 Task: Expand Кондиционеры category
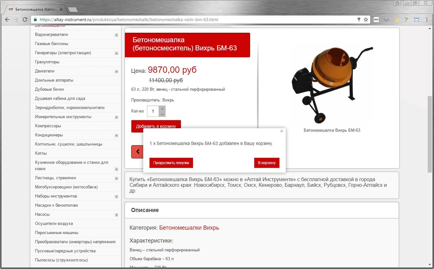pyautogui.click(x=116, y=135)
